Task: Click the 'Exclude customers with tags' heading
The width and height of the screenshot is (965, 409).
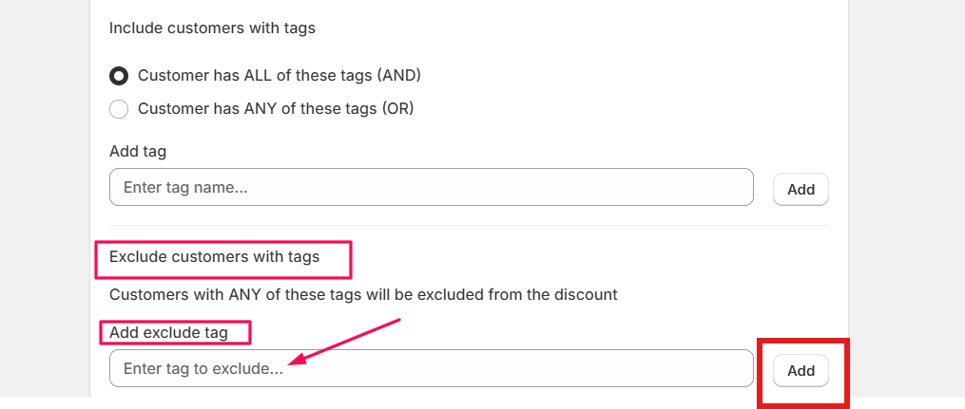Action: pyautogui.click(x=214, y=256)
